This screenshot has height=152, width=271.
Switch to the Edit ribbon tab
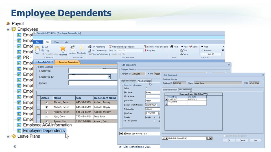[x=47, y=42]
